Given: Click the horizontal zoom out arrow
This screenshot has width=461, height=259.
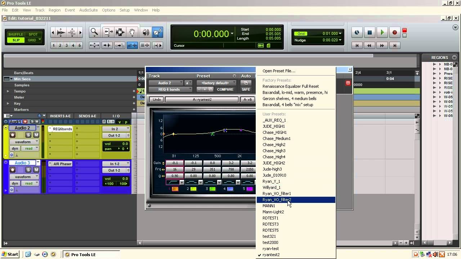Looking at the screenshot, I should [53, 32].
